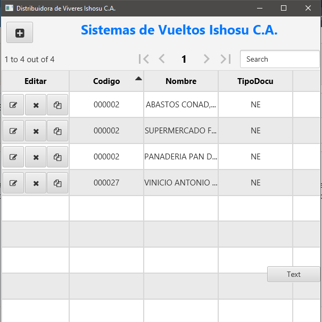Delete the PANADERIA PAN D... row
Screen dimensions: 322x322
(x=36, y=157)
